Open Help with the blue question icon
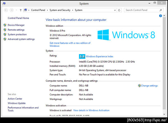168x123 pixels. click(x=160, y=16)
